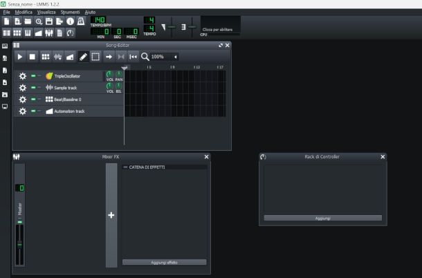Open the Visualizza menu
Image resolution: width=422 pixels, height=278 pixels.
(x=46, y=12)
